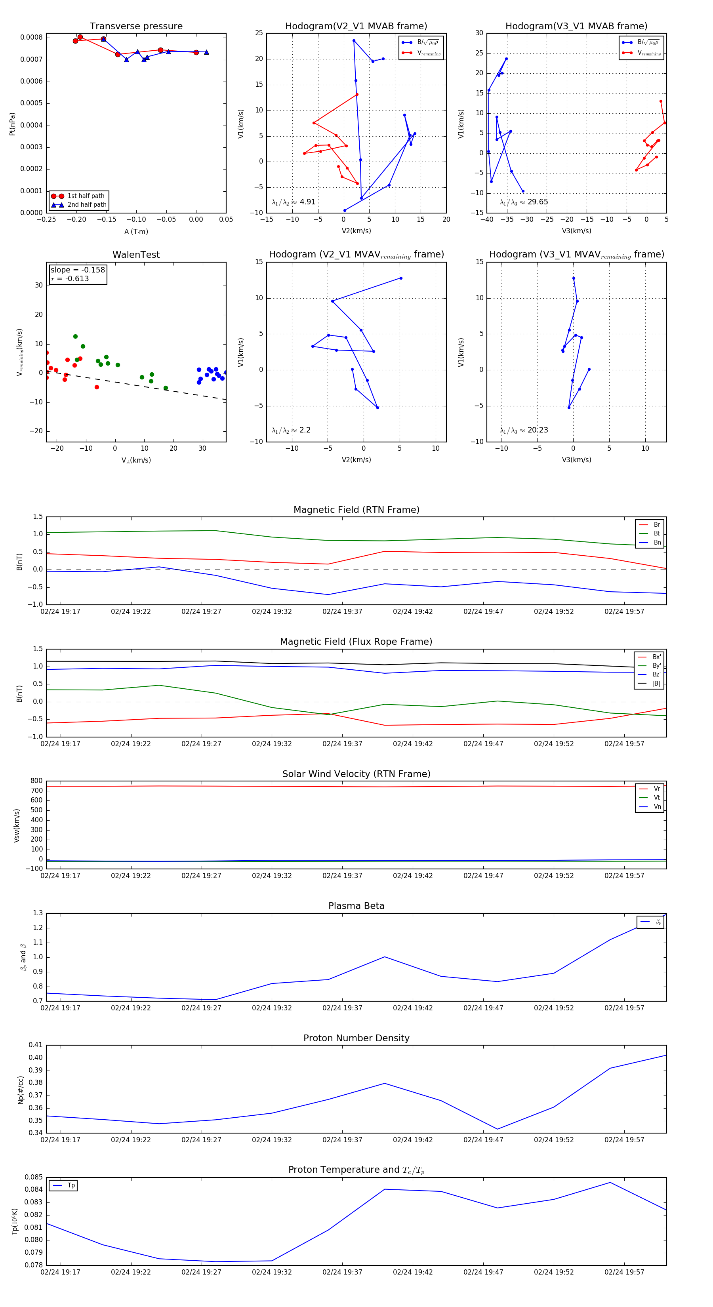Screen dimensions: 713x1307
Task: Click the '0.0008' tick on Transverse pressure
Action: (x=31, y=38)
